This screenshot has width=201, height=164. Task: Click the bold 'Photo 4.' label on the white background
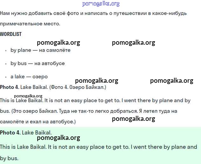point(10,87)
